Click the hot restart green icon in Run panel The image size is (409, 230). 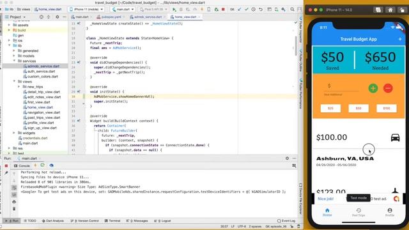coord(43,165)
